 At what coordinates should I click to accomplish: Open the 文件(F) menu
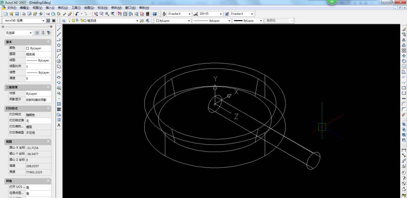(x=12, y=8)
